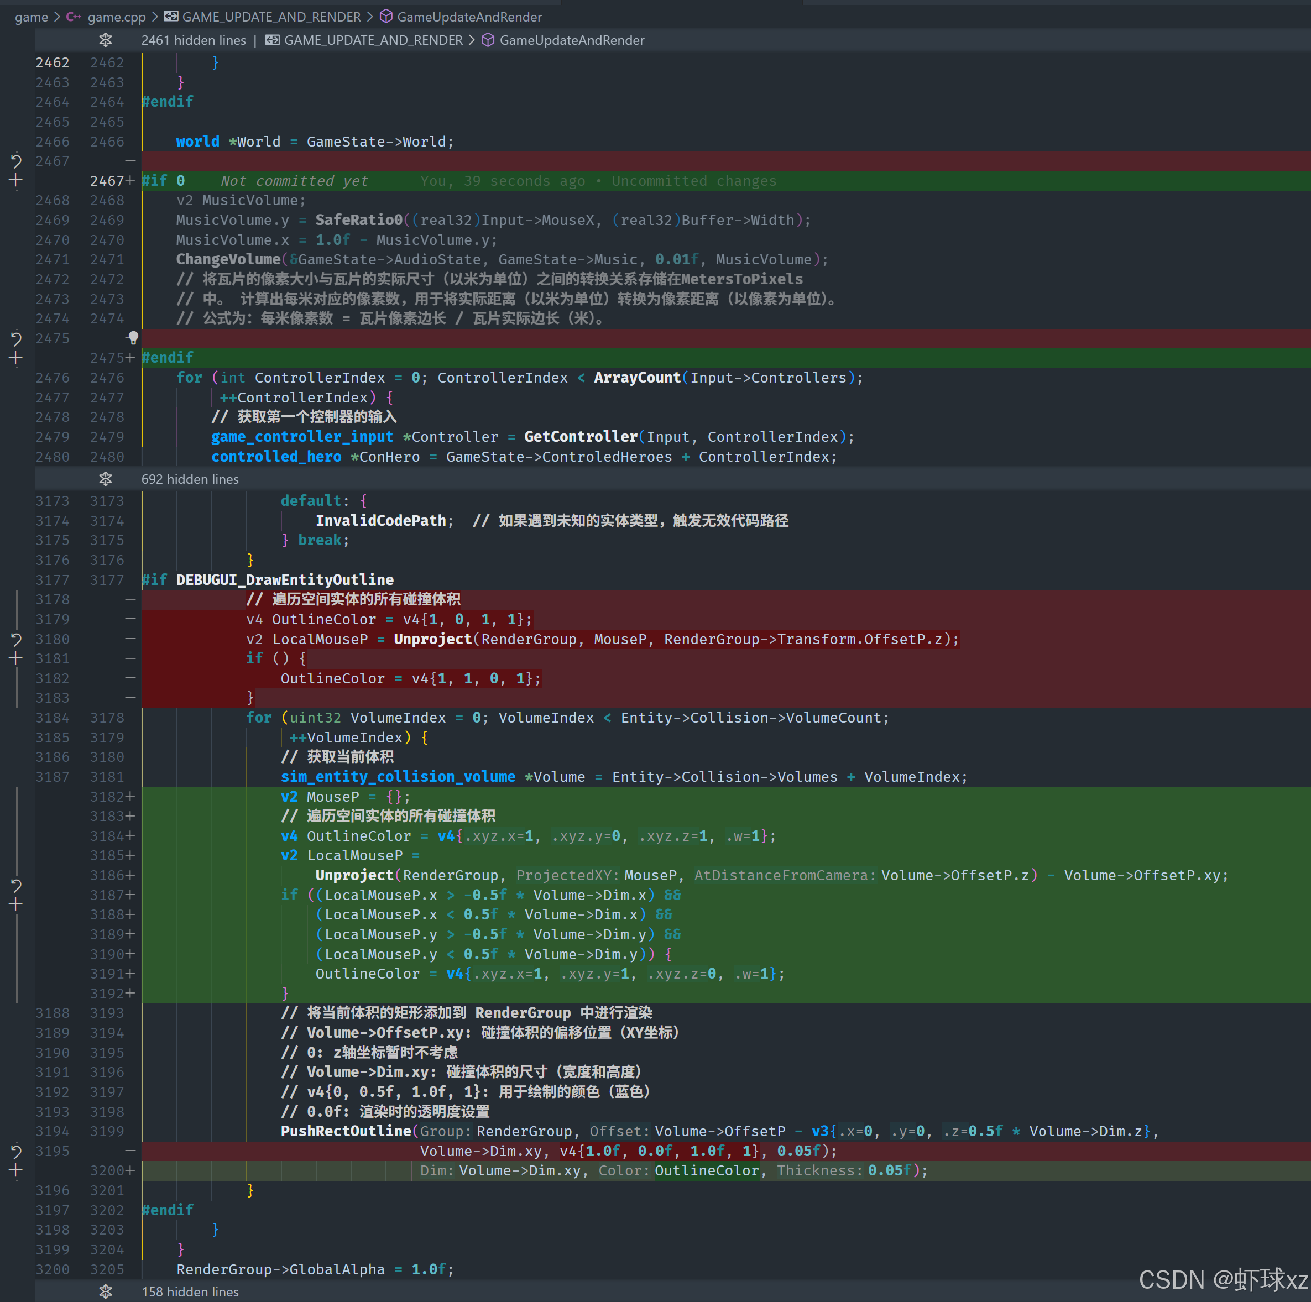Revert the PushRectOutline change at line 3195
Viewport: 1311px width, 1302px height.
[x=16, y=1152]
